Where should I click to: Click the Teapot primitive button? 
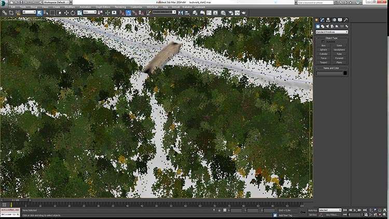tap(323, 62)
